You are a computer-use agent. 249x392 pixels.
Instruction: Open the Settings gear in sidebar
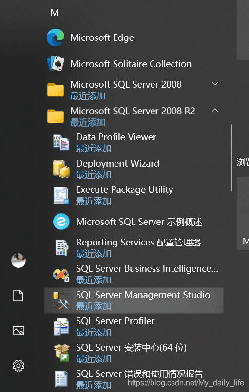coord(19,366)
